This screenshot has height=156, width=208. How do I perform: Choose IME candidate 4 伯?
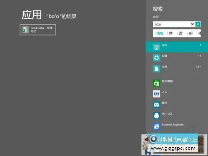pyautogui.click(x=190, y=33)
